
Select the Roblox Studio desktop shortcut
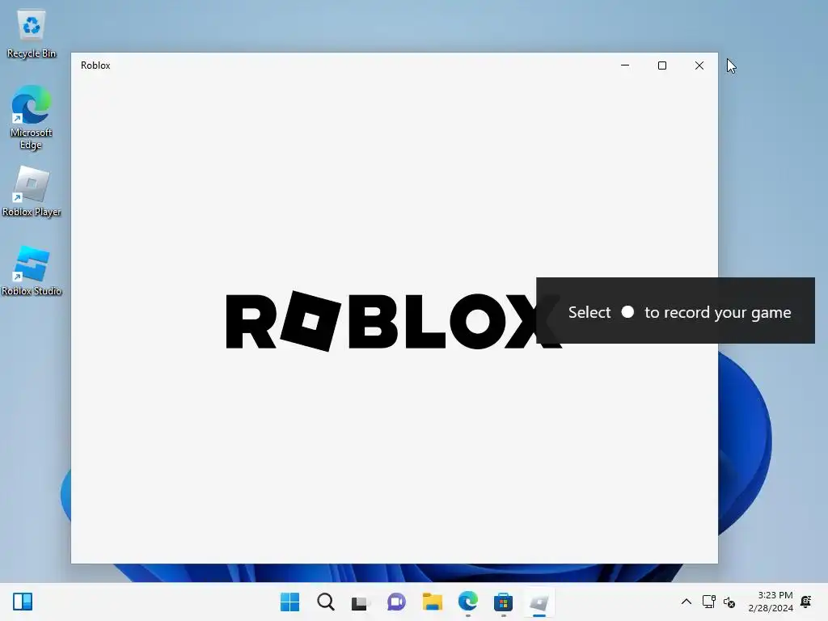[32, 271]
